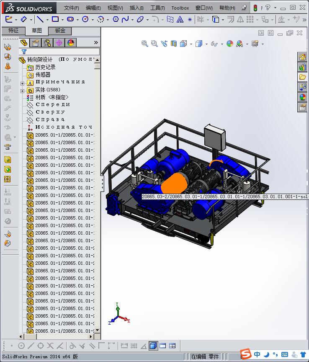Select the Ellipse sketch tool
Screen dimensions: 309x362
pos(140,19)
